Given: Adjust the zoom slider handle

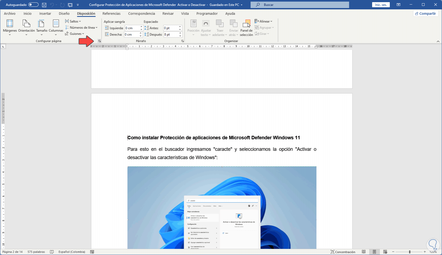Looking at the screenshot, I should point(410,252).
